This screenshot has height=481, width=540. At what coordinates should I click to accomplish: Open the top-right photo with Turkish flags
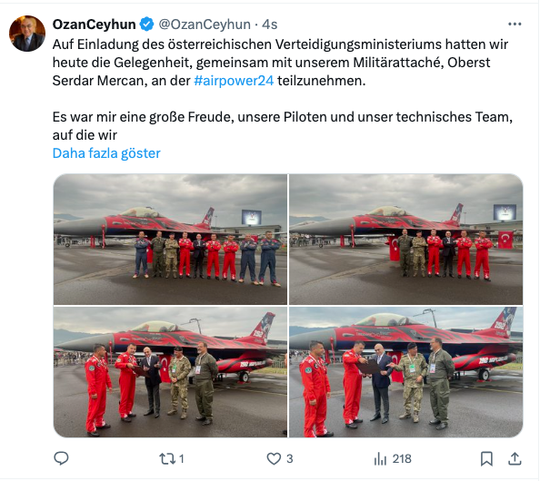point(406,240)
